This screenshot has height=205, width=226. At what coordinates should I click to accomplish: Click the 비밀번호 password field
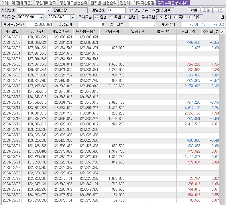tap(116, 10)
